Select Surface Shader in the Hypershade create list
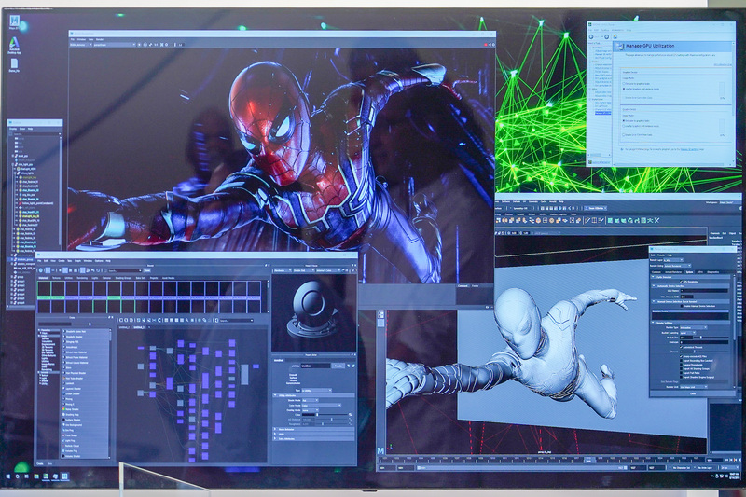The image size is (746, 497). (x=86, y=420)
